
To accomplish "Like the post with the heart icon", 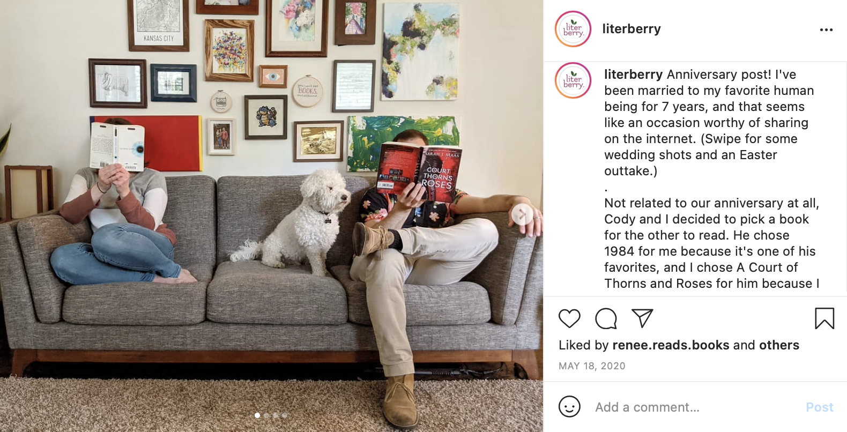I will (569, 318).
